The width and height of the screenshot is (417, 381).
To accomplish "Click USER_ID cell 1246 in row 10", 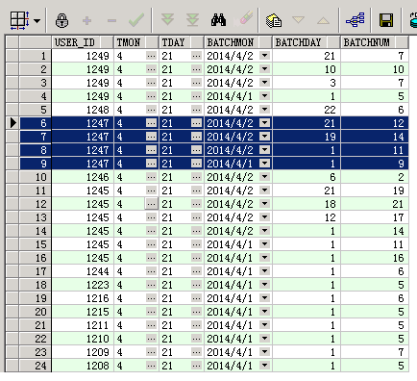I will tap(83, 177).
